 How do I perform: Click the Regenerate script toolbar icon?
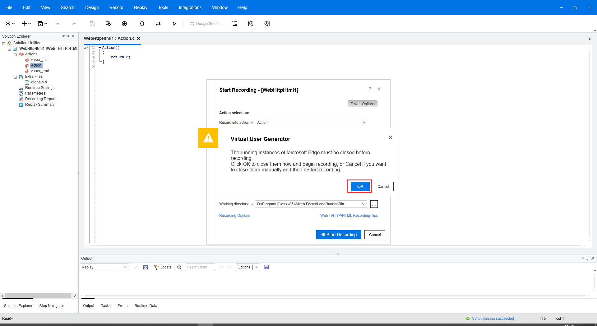(92, 24)
